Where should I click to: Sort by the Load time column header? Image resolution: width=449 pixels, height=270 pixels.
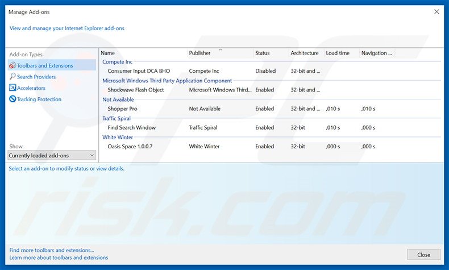tap(338, 53)
